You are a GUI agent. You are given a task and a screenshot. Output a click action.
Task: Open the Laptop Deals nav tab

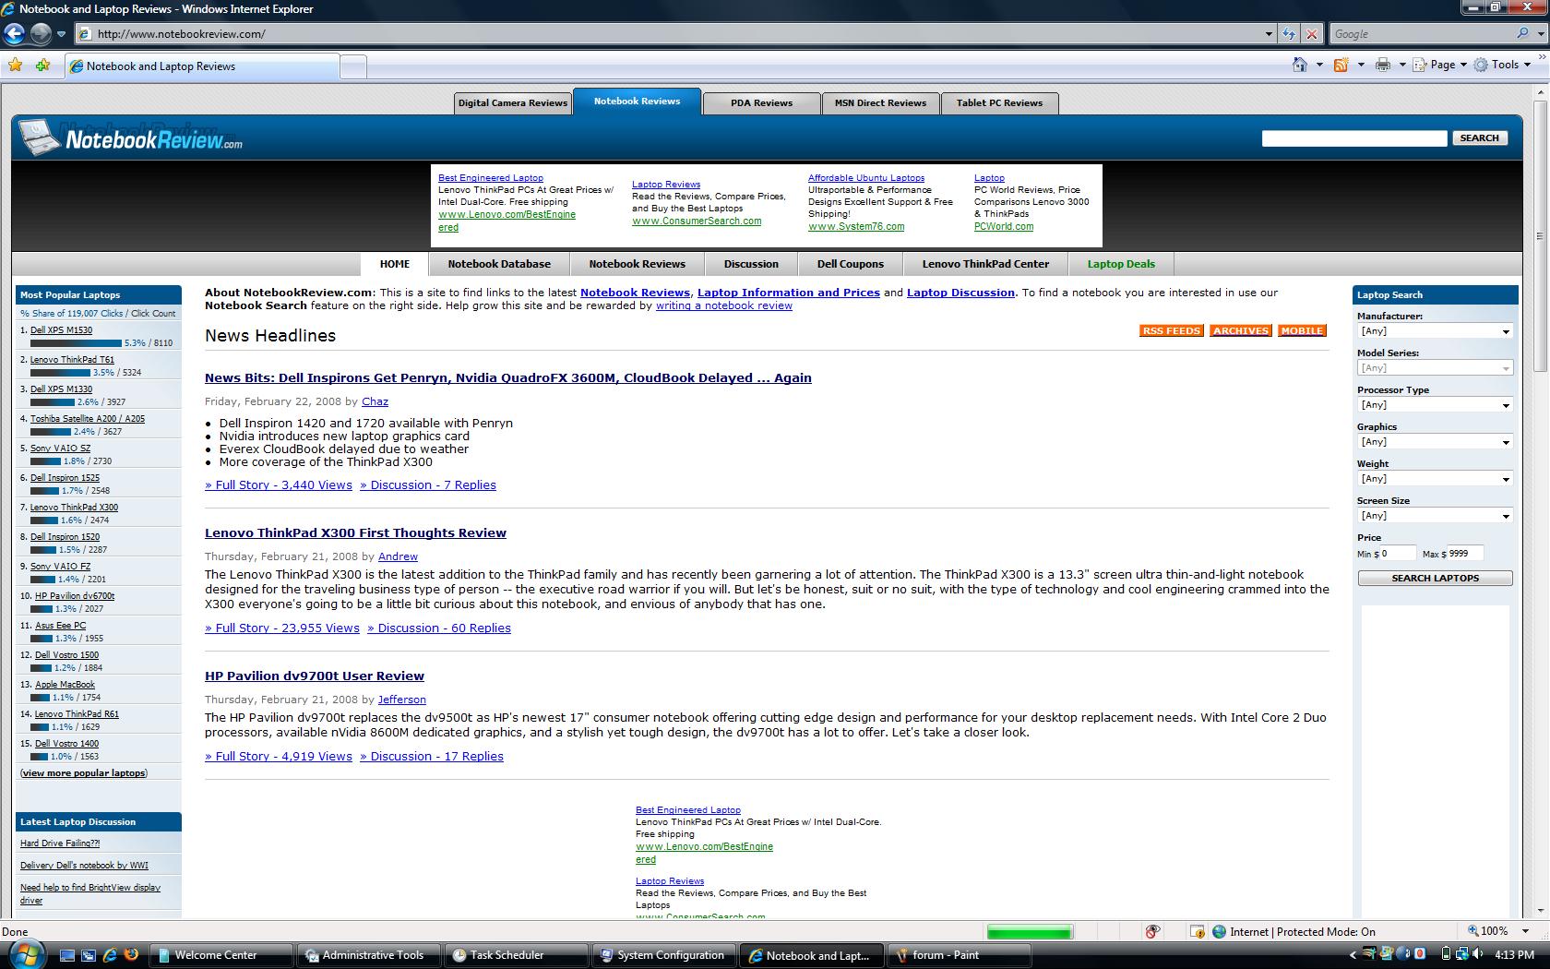pos(1121,264)
